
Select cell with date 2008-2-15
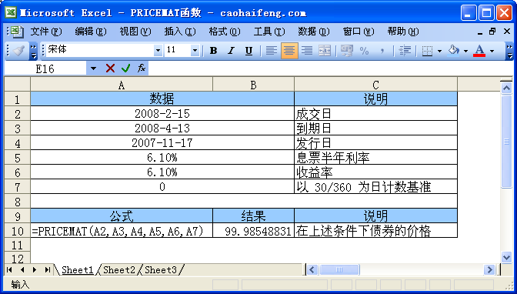point(162,113)
